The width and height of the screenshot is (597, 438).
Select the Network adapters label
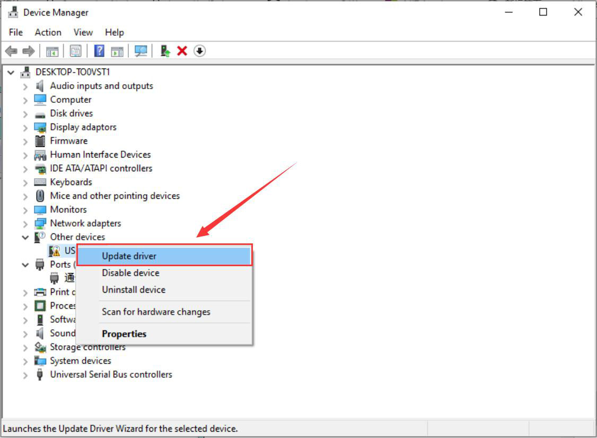86,223
